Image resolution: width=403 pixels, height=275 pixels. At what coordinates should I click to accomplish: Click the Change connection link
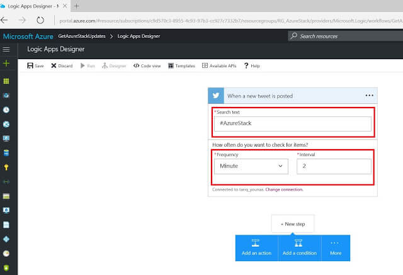(284, 189)
